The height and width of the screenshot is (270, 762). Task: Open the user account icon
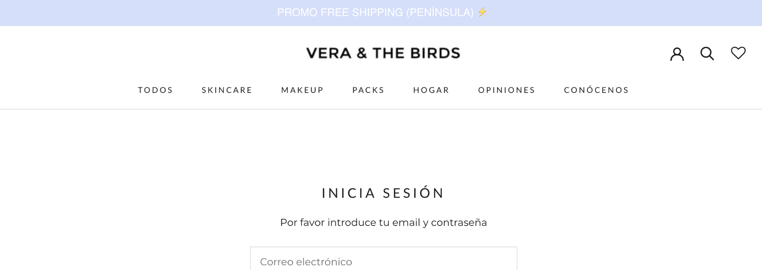click(x=677, y=54)
